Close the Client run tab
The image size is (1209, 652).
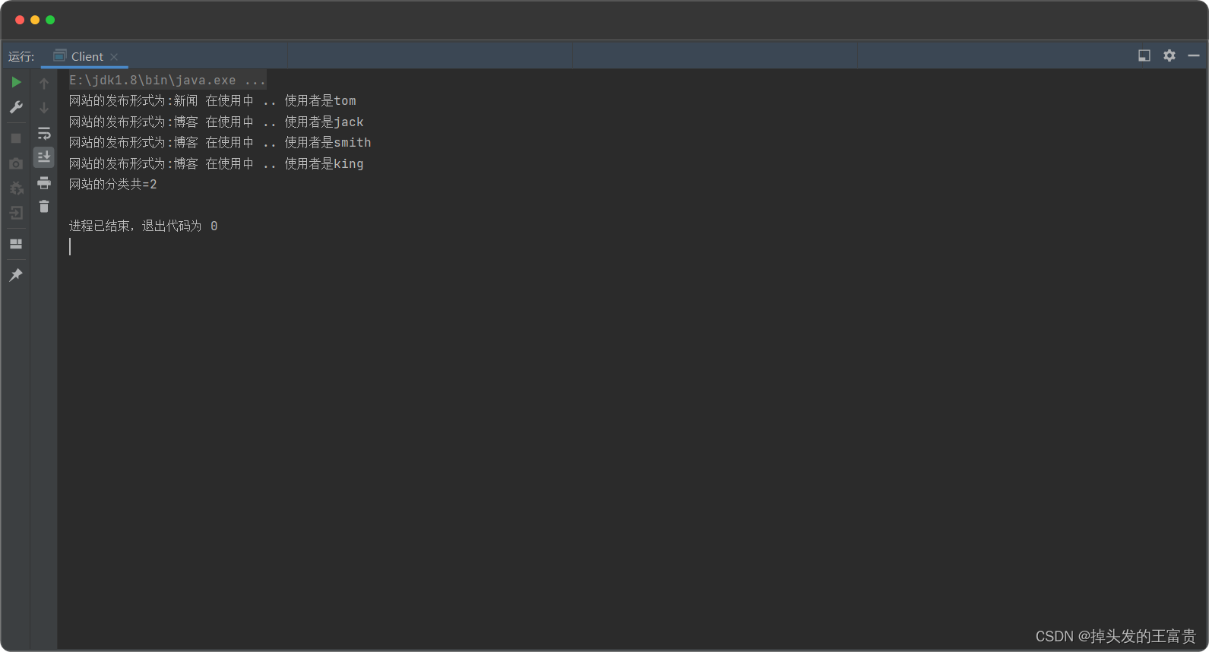pos(114,57)
